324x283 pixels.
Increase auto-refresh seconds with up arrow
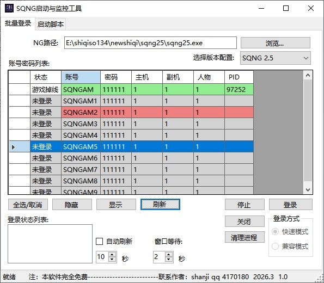point(112,254)
